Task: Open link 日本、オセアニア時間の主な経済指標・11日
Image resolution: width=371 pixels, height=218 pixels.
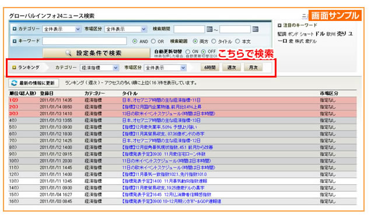Action: pos(162,100)
